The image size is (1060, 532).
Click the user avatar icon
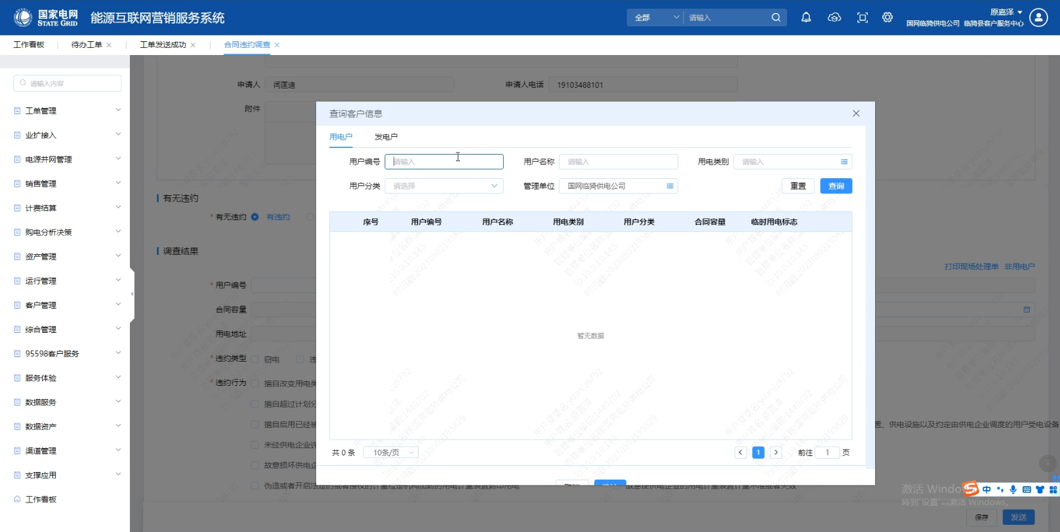(1038, 18)
